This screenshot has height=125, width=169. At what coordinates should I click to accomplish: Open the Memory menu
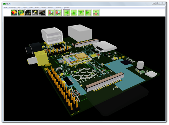[12, 7]
